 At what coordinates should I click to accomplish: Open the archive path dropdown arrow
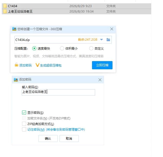click(101, 40)
